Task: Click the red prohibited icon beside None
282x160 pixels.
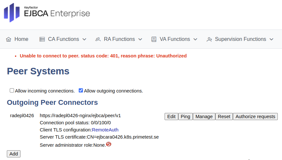Action: click(x=109, y=144)
